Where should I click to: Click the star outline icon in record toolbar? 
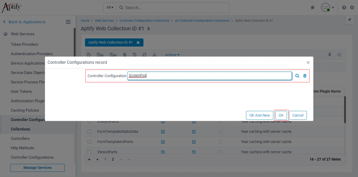(339, 55)
